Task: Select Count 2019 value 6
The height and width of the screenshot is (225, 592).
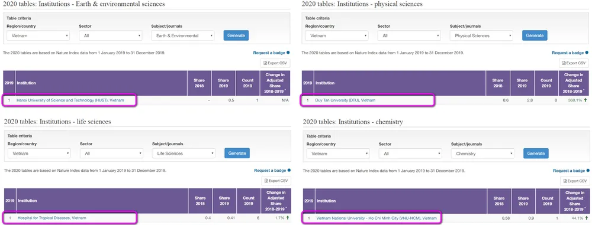Action: [x=258, y=218]
